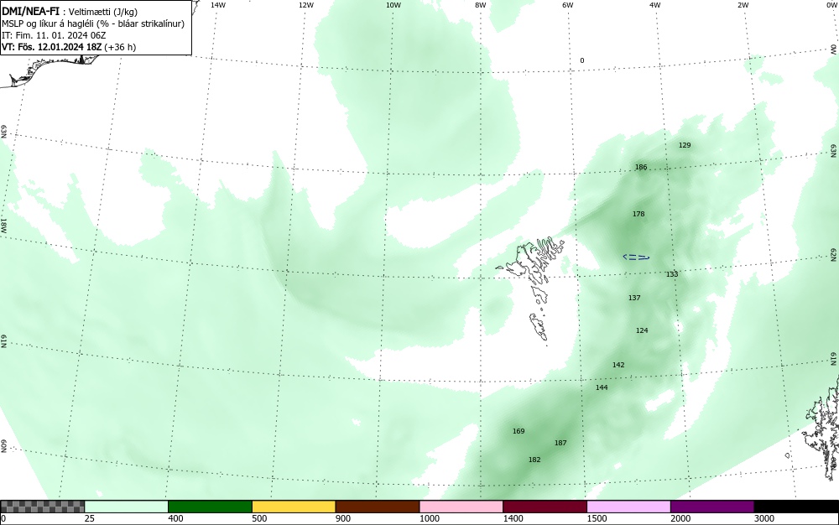839x525 pixels.
Task: Click the '(+36 h)' forecast lead time
Action: (121, 47)
